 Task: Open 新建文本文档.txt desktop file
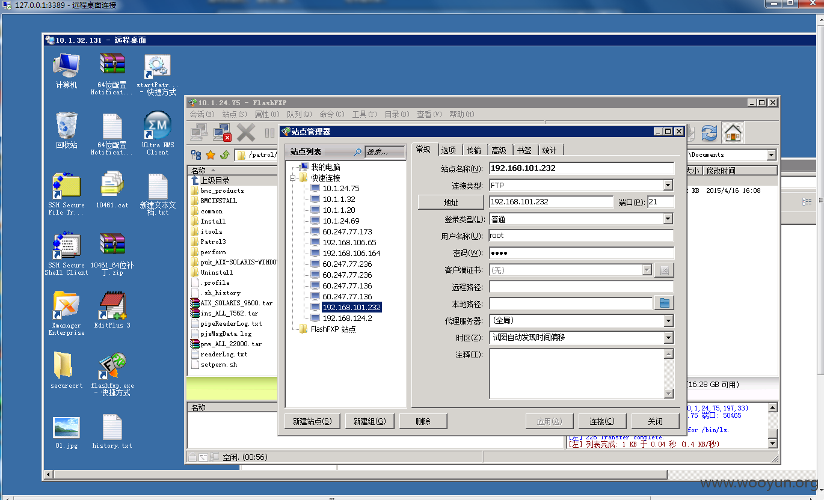[158, 194]
